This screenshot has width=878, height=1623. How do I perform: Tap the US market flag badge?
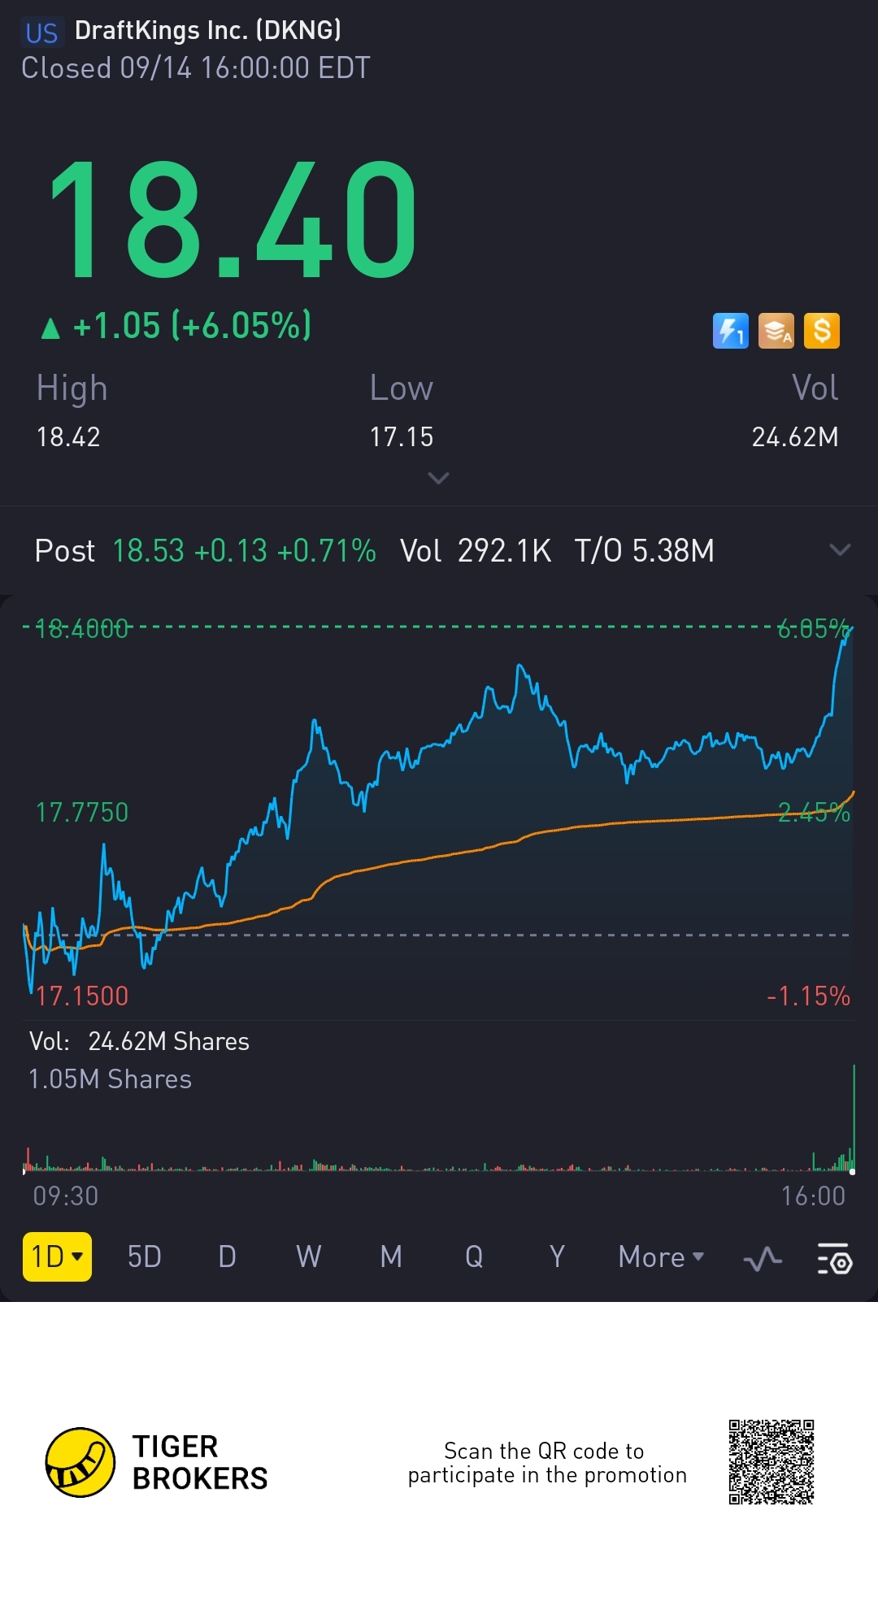click(41, 33)
